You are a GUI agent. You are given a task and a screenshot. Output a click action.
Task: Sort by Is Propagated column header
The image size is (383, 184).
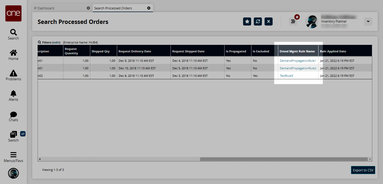238,51
